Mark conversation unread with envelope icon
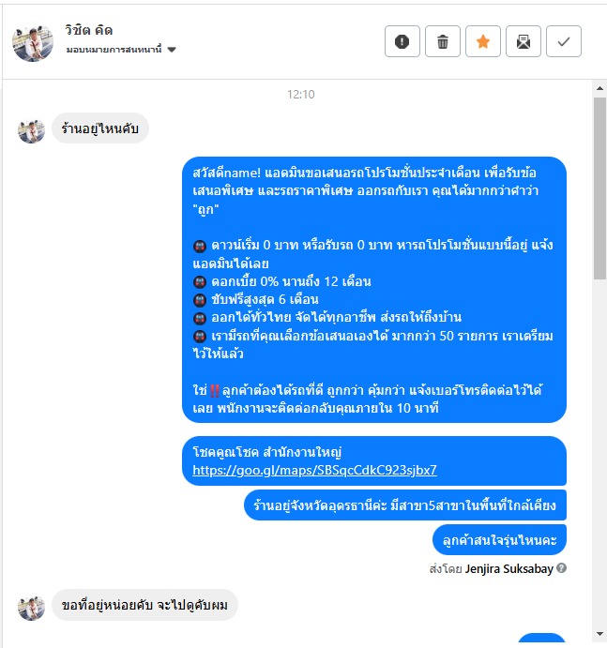The height and width of the screenshot is (648, 607). point(524,41)
